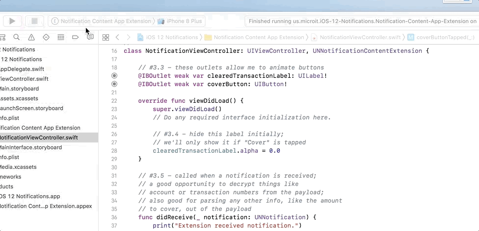Viewport: 479px width, 231px height.
Task: Toggle outlet connection circle for clearedTransactionLabel
Action: click(114, 76)
